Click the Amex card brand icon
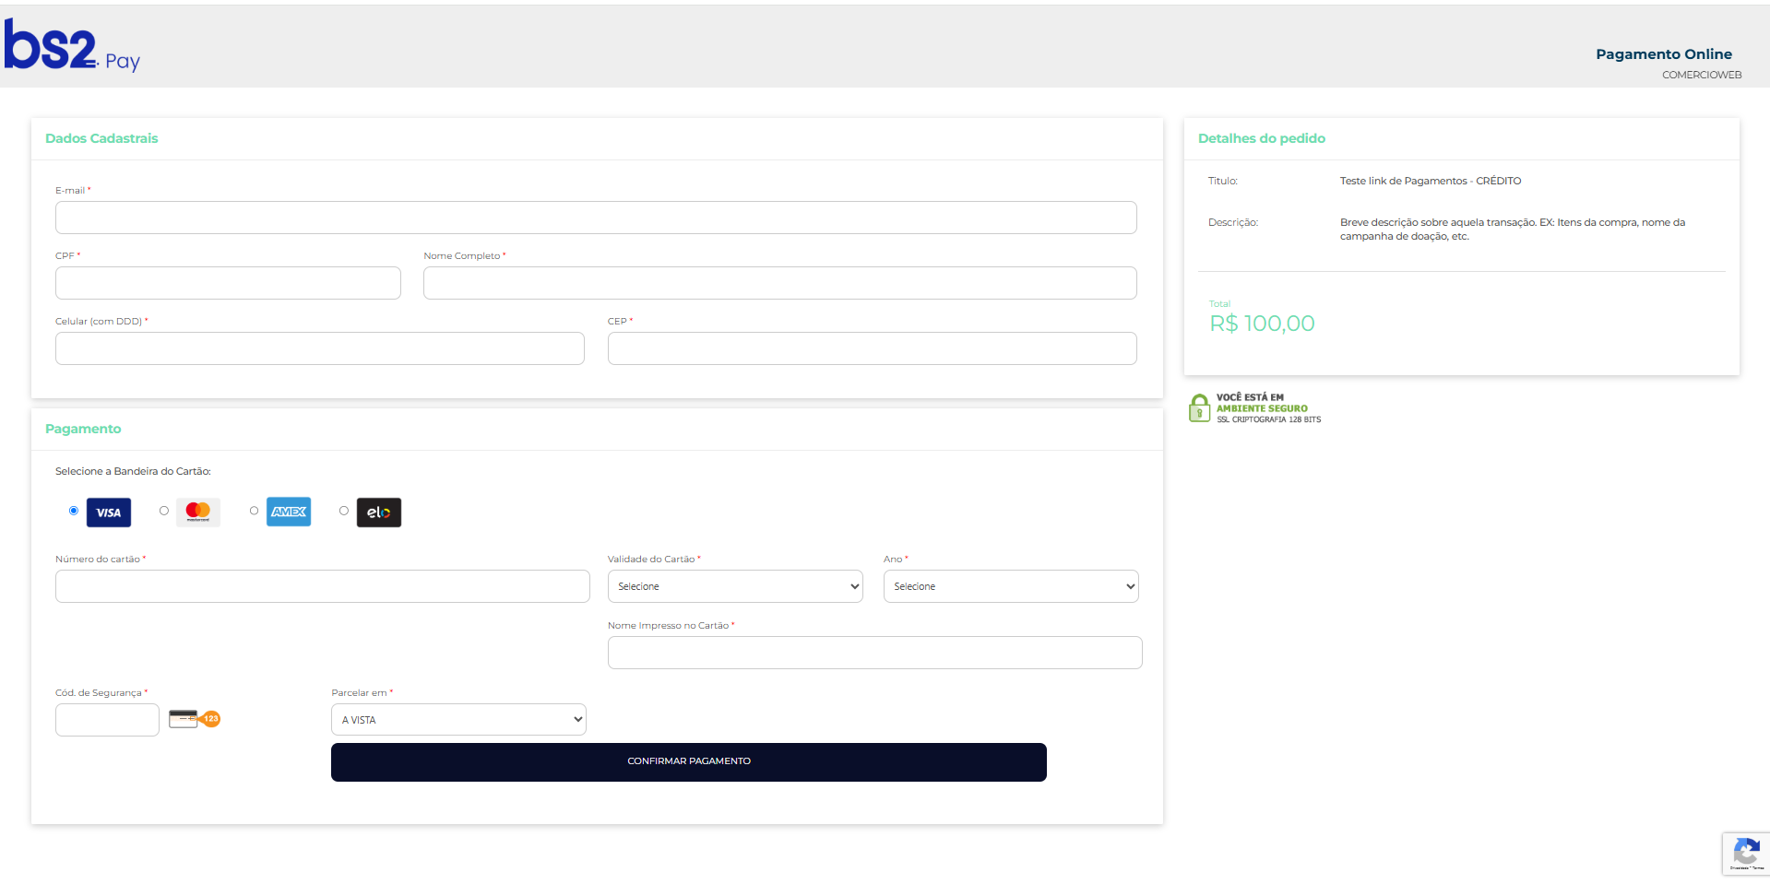 point(289,512)
